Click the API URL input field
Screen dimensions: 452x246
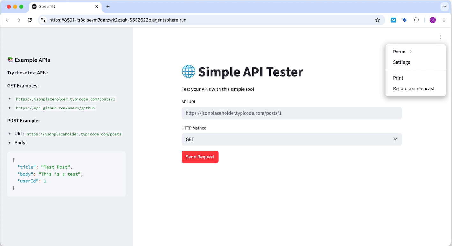coord(291,113)
